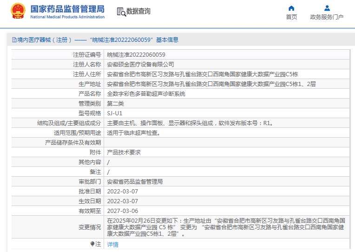Image resolution: width=355 pixels, height=252 pixels.
Task: Click 附件 label
Action: coord(95,152)
